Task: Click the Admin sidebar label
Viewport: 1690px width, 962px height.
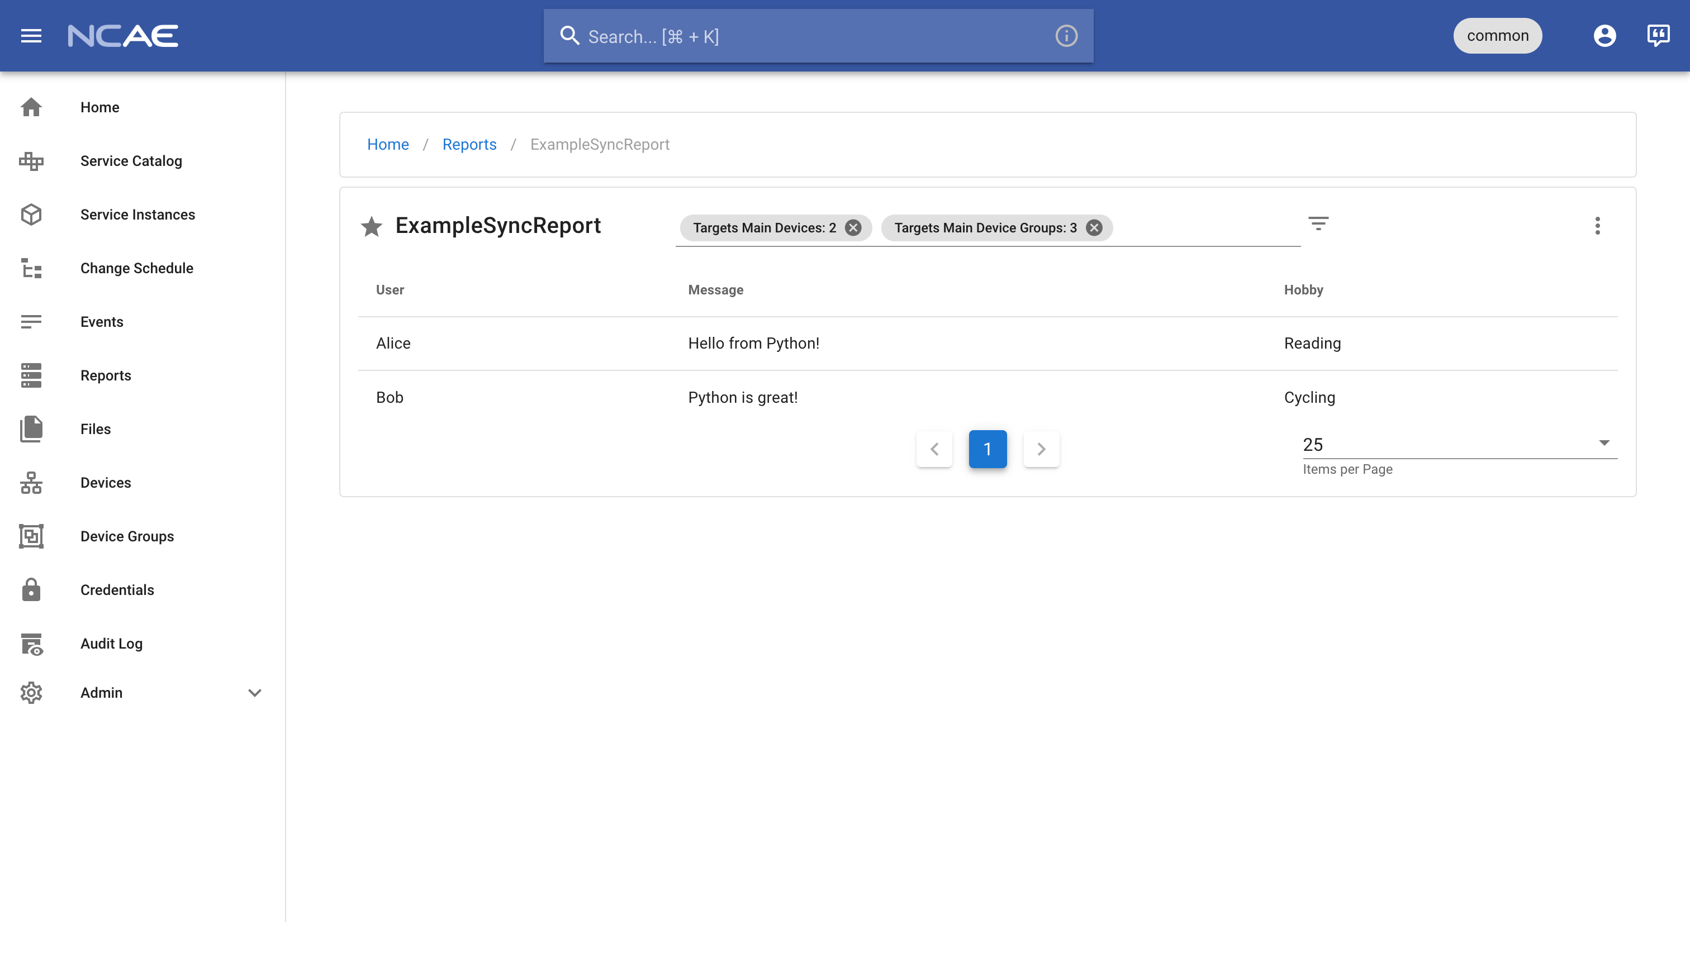Action: (x=101, y=692)
